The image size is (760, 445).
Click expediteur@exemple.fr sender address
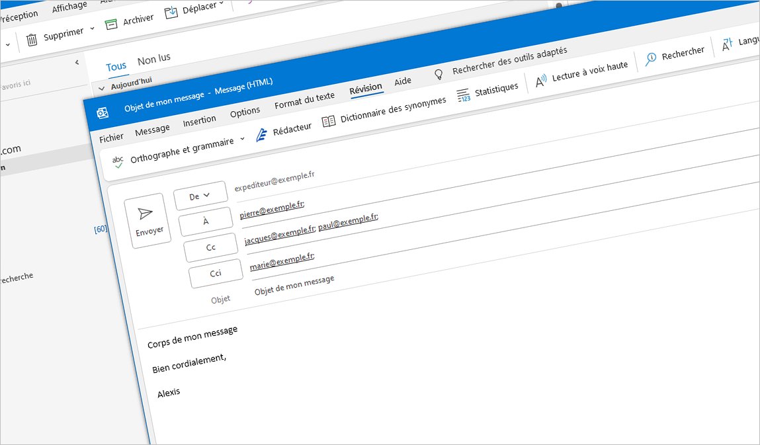(x=274, y=181)
